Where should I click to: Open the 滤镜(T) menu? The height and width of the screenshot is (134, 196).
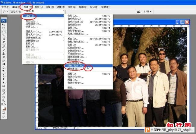pyautogui.click(x=61, y=7)
